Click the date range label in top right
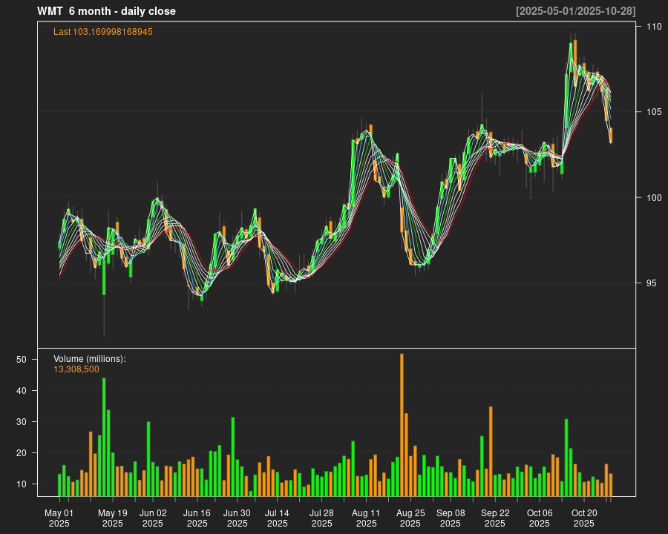The width and height of the screenshot is (668, 534). 575,11
